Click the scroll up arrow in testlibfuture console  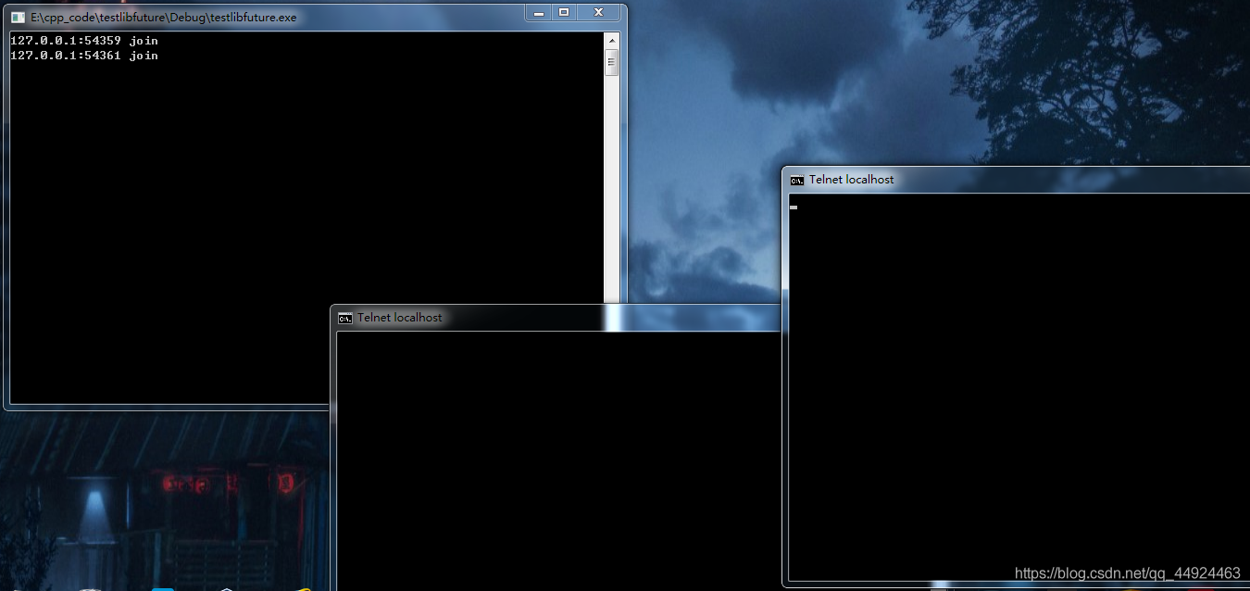(x=611, y=41)
